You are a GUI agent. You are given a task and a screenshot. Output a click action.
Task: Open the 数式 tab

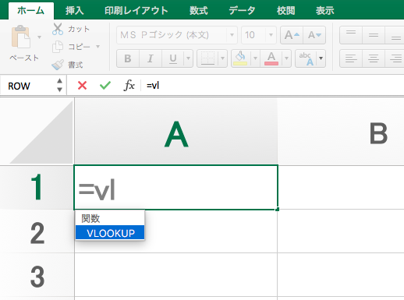pyautogui.click(x=199, y=11)
